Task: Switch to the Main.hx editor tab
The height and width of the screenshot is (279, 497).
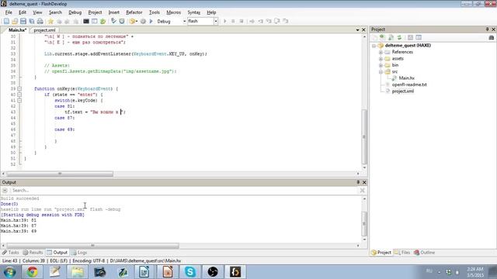Action: [16, 30]
